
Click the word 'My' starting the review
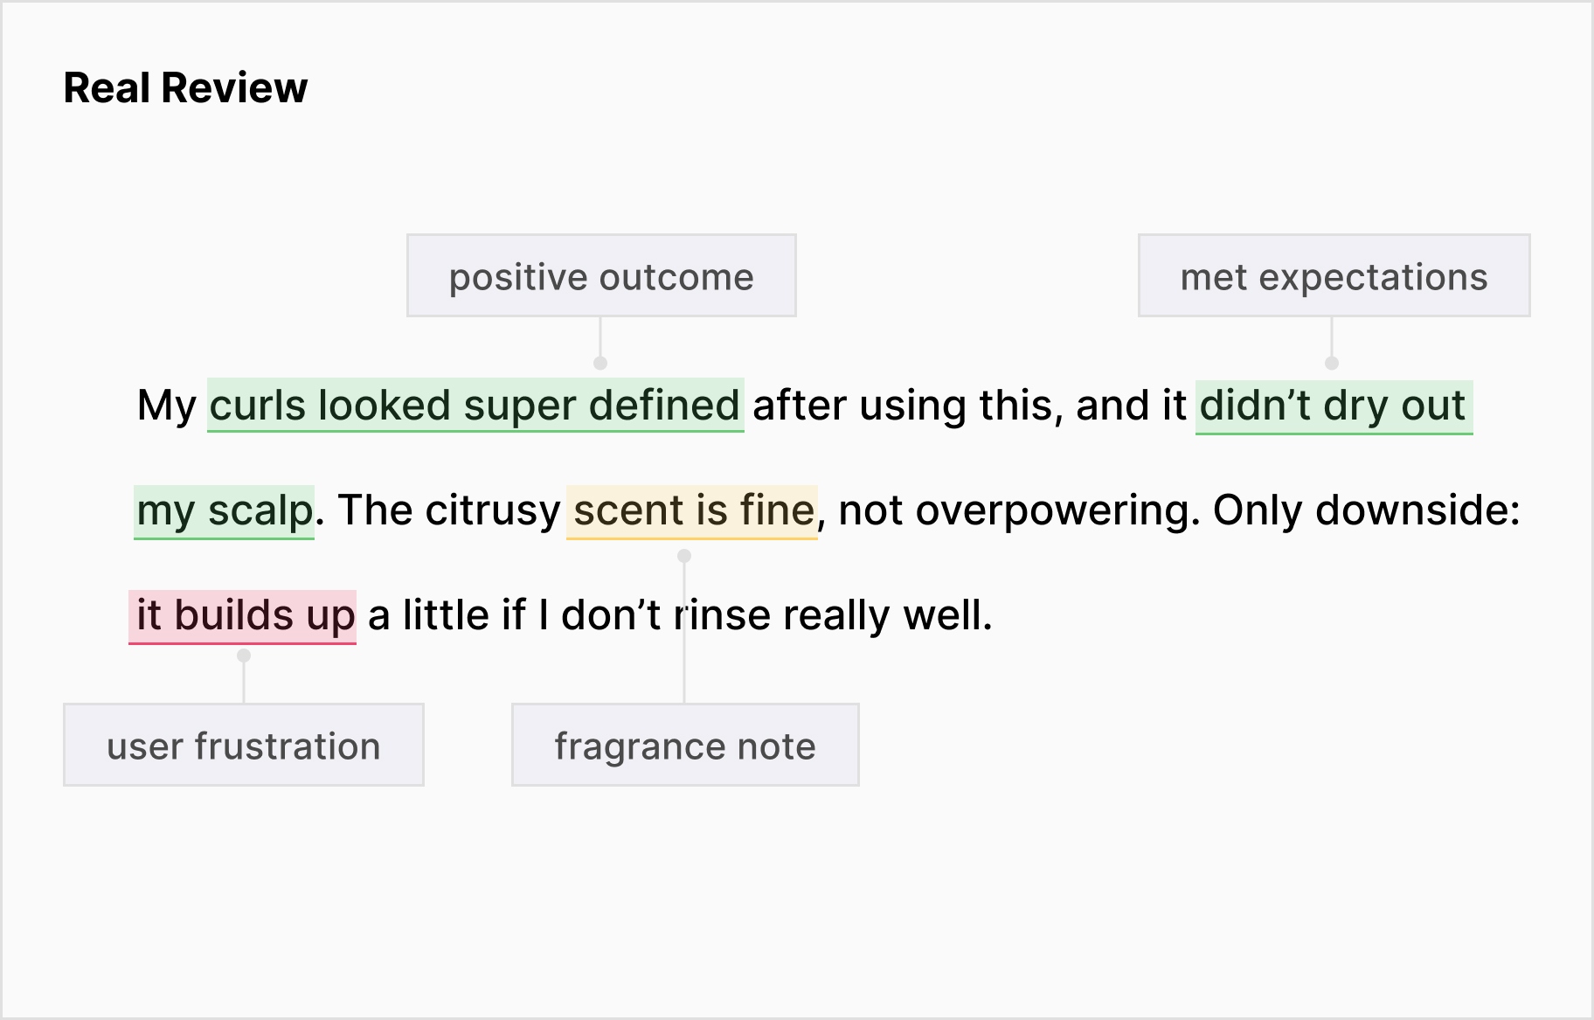pyautogui.click(x=167, y=406)
